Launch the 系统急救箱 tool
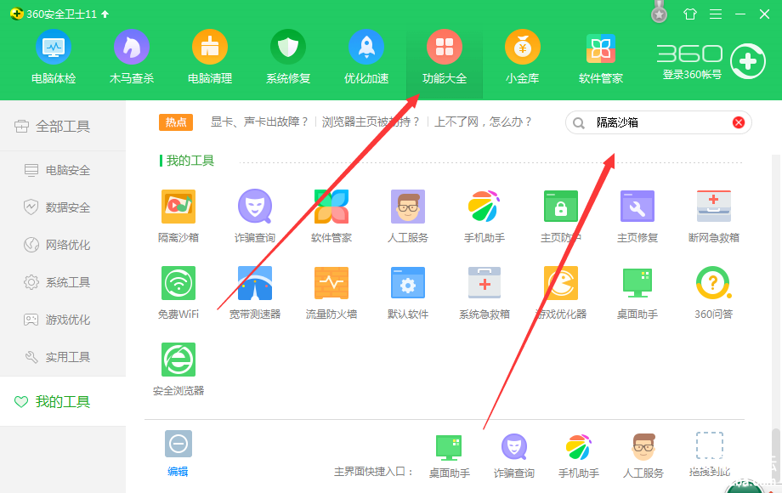Screen dimensions: 782x493 484,292
